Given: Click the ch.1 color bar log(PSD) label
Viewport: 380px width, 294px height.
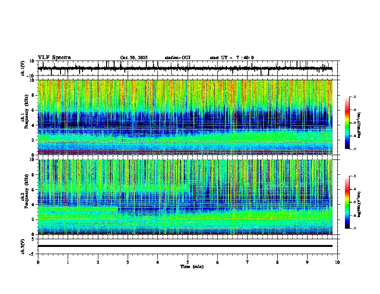Looking at the screenshot, I should [x=359, y=125].
